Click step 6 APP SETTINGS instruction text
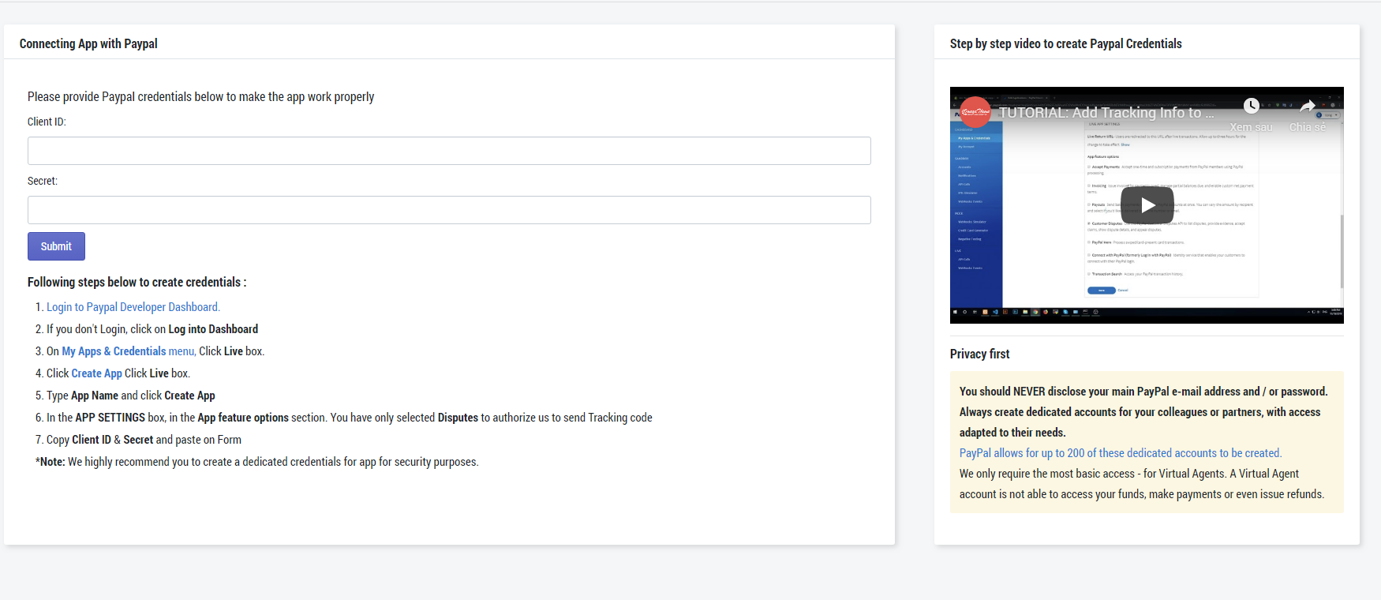Image resolution: width=1381 pixels, height=600 pixels. pyautogui.click(x=350, y=418)
